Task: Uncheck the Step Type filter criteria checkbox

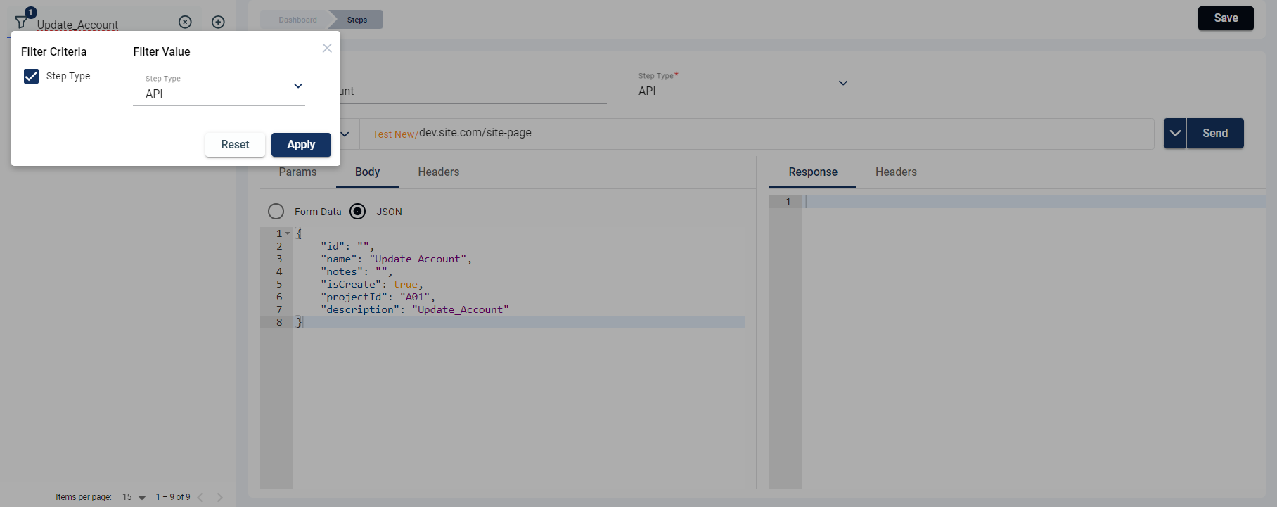Action: point(32,76)
